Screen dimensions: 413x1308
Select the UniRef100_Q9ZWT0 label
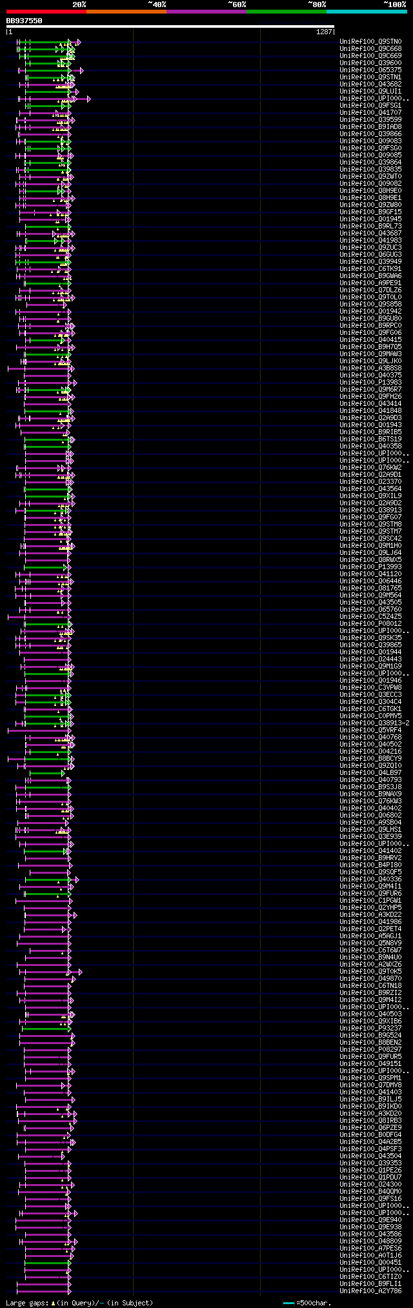click(370, 177)
